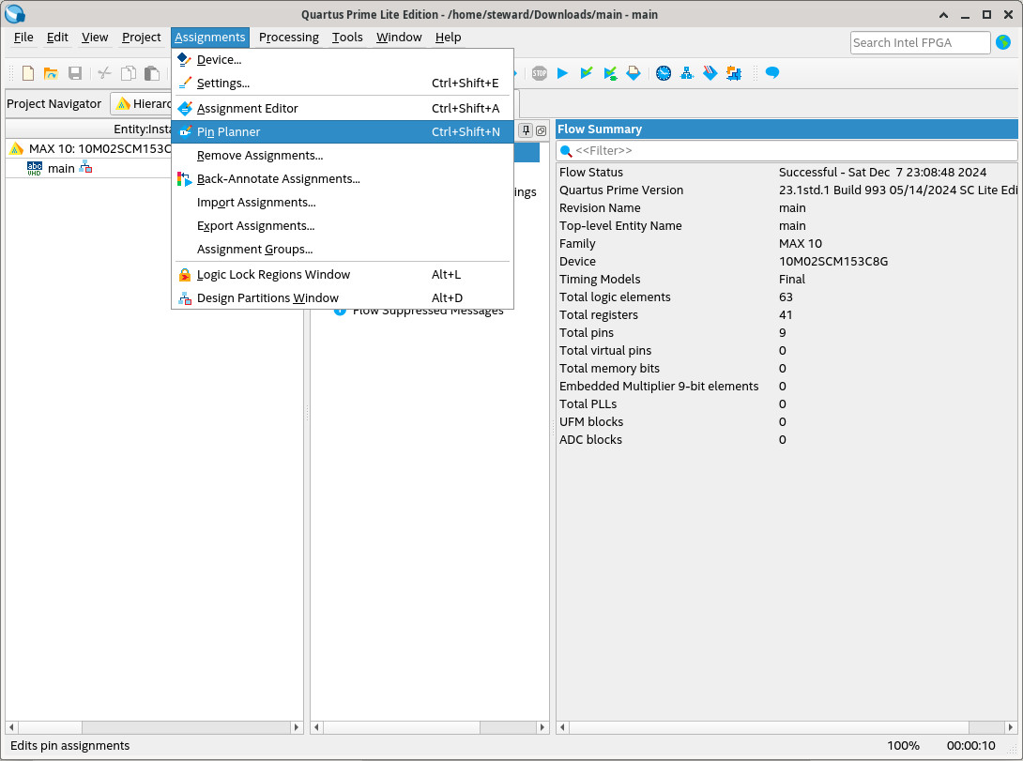Click the Stop Processing icon
The width and height of the screenshot is (1023, 761).
click(539, 73)
